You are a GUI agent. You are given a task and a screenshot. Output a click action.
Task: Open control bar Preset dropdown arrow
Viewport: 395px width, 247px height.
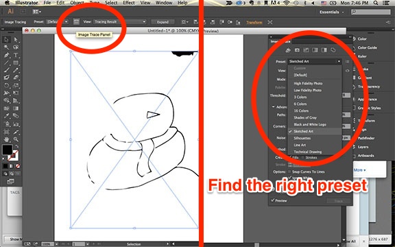67,22
